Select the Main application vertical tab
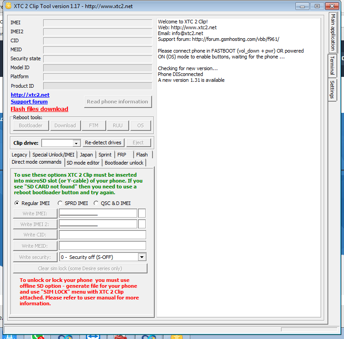Image resolution: width=344 pixels, height=339 pixels. pos(333,32)
